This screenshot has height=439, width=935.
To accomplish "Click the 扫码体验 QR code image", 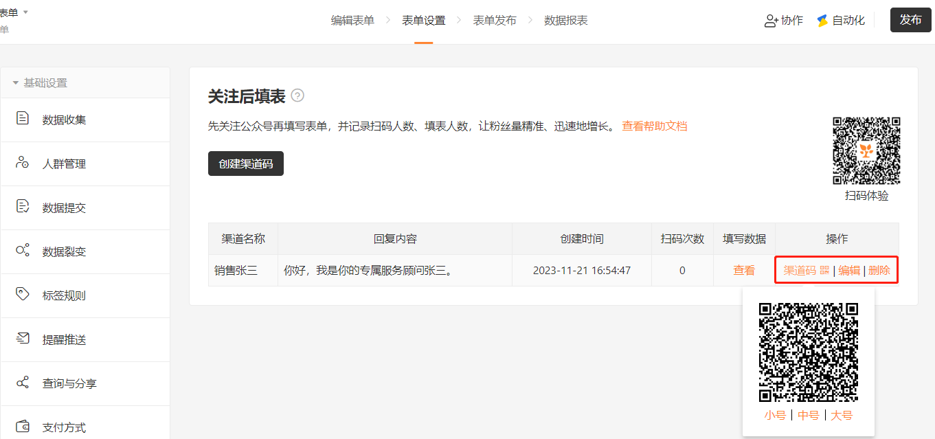I will click(866, 151).
